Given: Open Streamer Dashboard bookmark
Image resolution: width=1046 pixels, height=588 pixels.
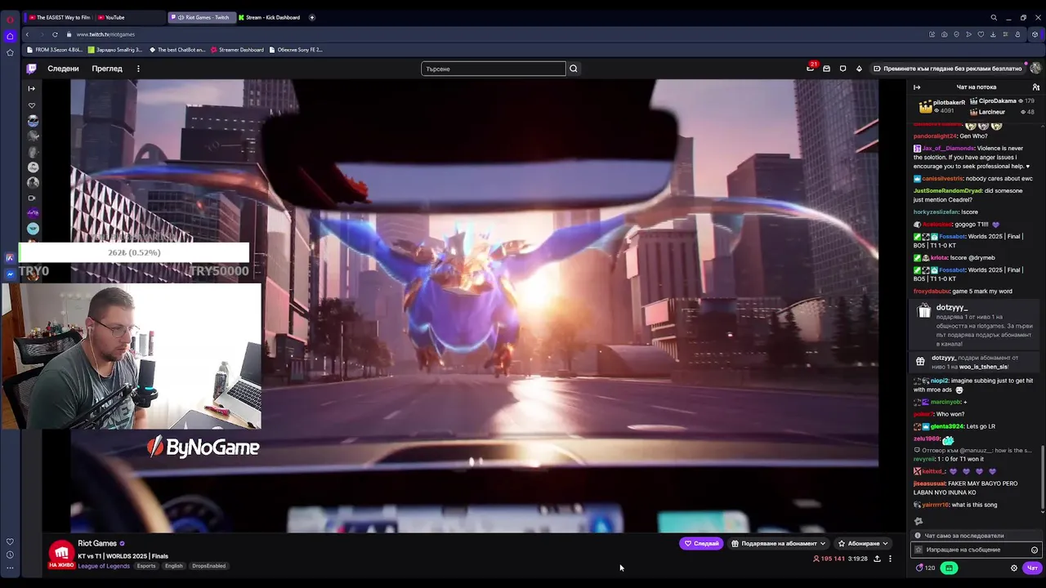Looking at the screenshot, I should [x=238, y=50].
